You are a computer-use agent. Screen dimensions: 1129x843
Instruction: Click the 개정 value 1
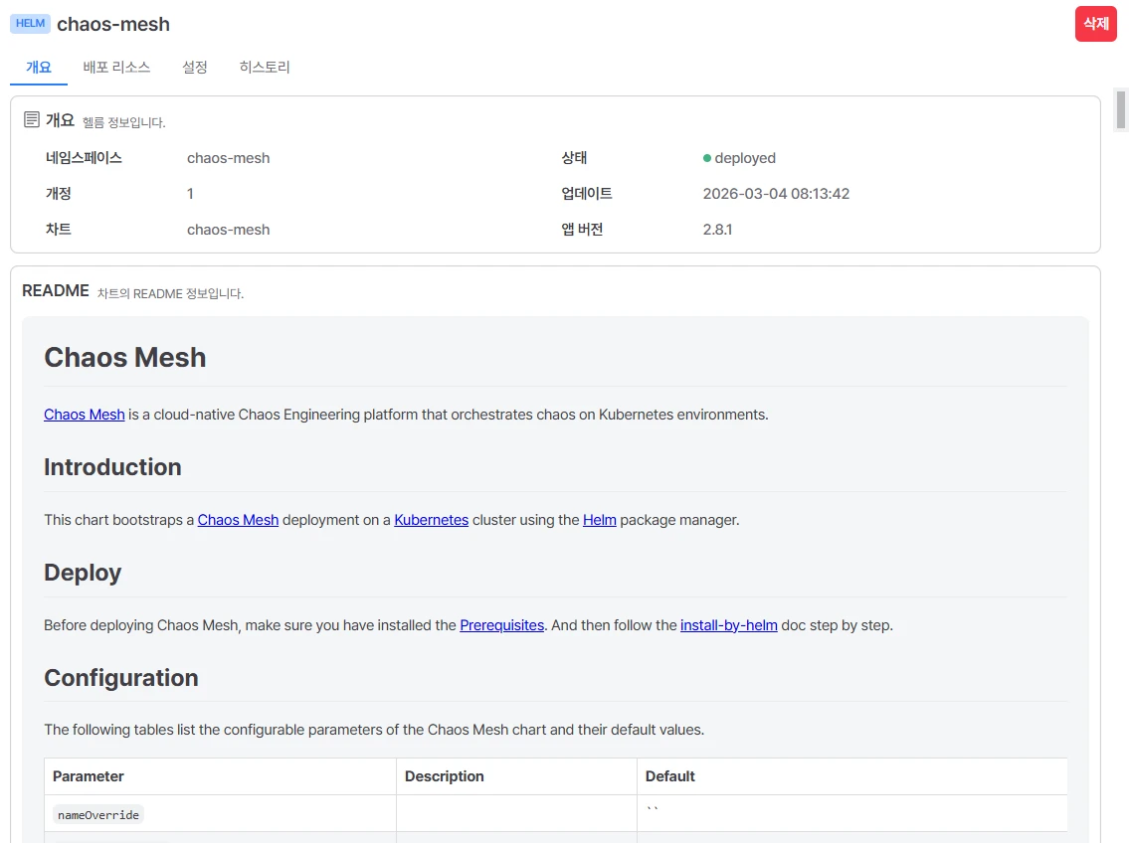pyautogui.click(x=190, y=194)
